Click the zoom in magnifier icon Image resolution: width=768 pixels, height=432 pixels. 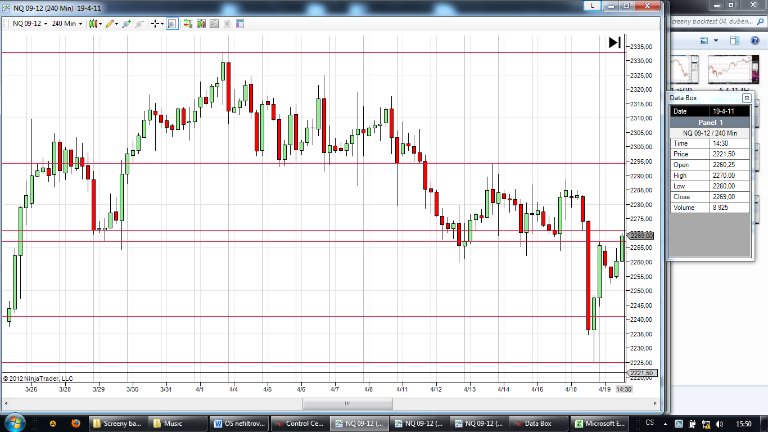pyautogui.click(x=127, y=24)
